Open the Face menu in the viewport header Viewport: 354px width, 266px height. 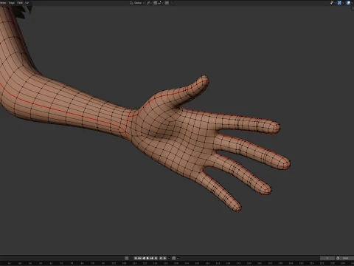click(x=20, y=3)
